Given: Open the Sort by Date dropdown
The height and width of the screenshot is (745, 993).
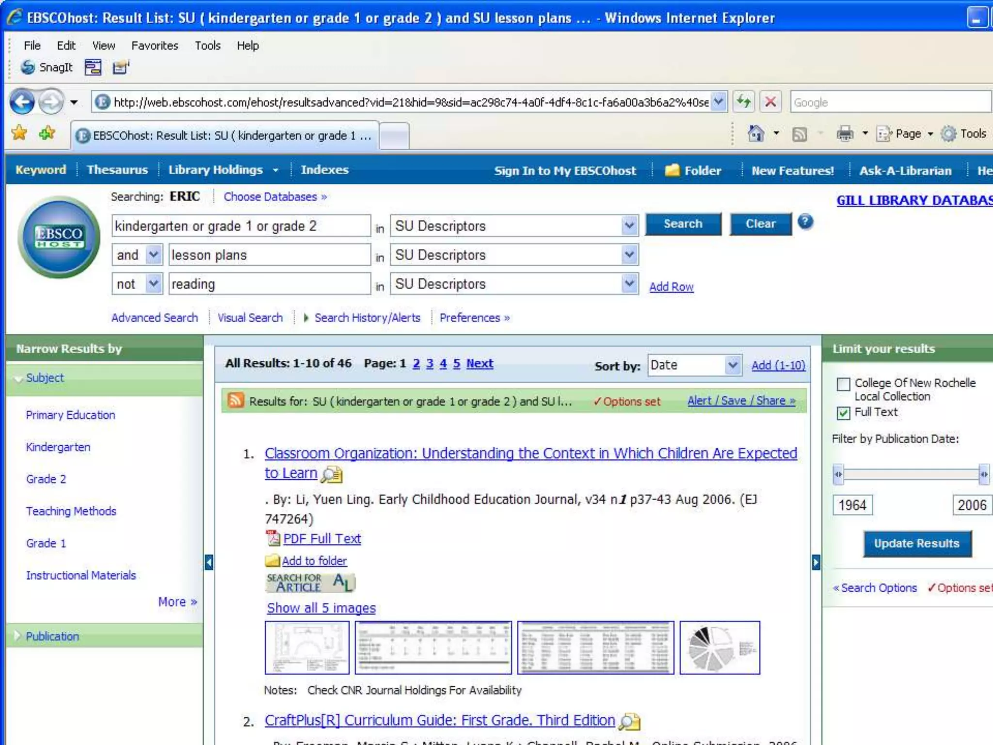Looking at the screenshot, I should click(733, 365).
